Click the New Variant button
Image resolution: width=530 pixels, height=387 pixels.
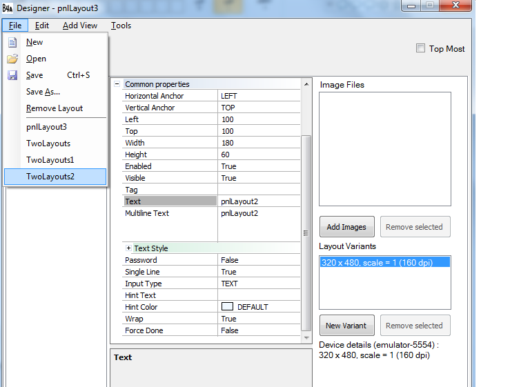coord(347,326)
